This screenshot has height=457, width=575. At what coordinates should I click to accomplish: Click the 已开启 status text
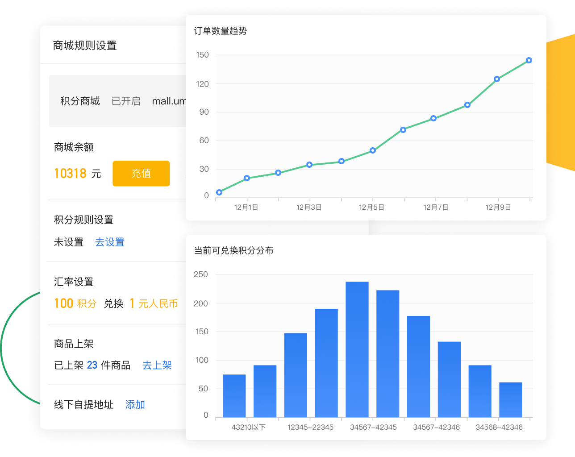(x=126, y=101)
